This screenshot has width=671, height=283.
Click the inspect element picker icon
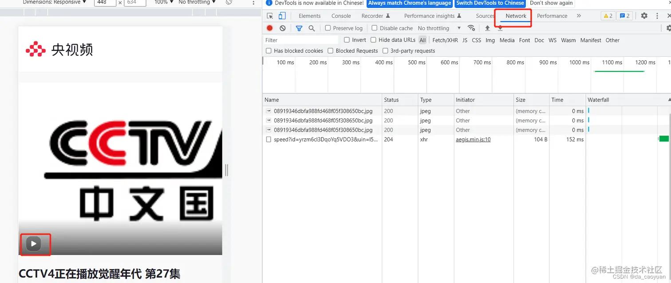click(270, 16)
